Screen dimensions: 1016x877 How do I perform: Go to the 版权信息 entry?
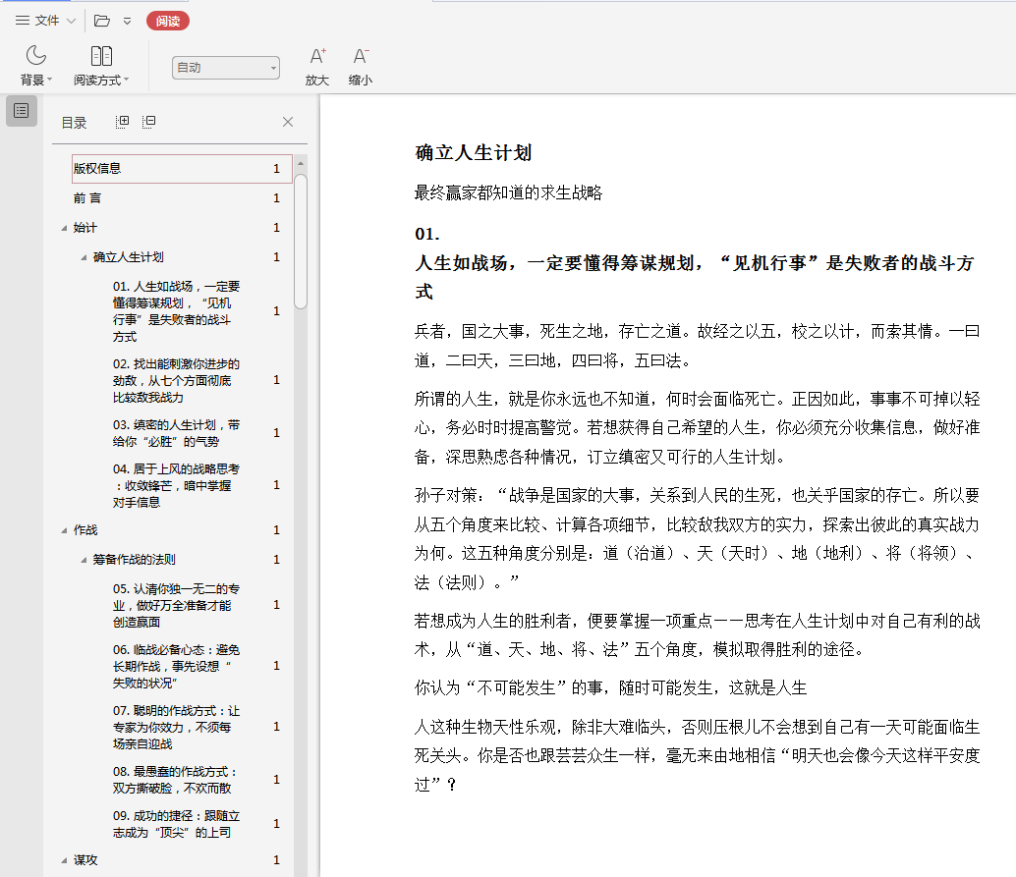97,169
